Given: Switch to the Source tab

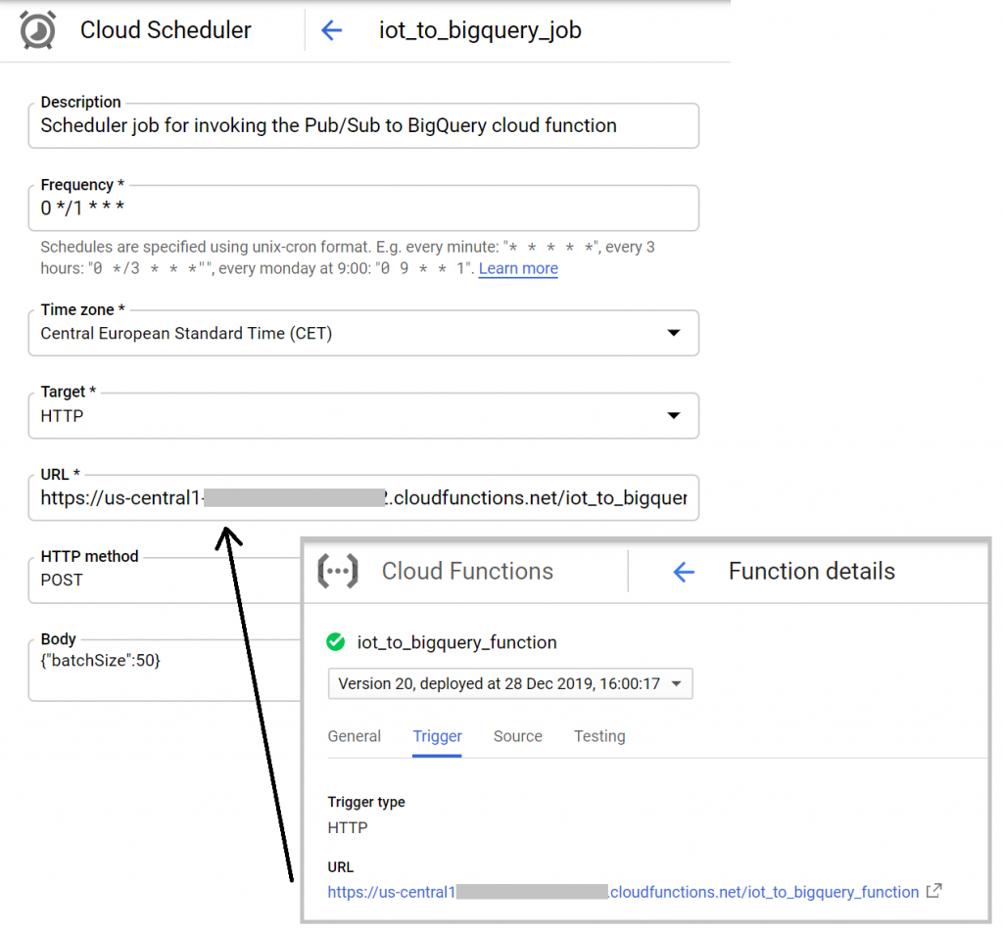Looking at the screenshot, I should click(517, 736).
